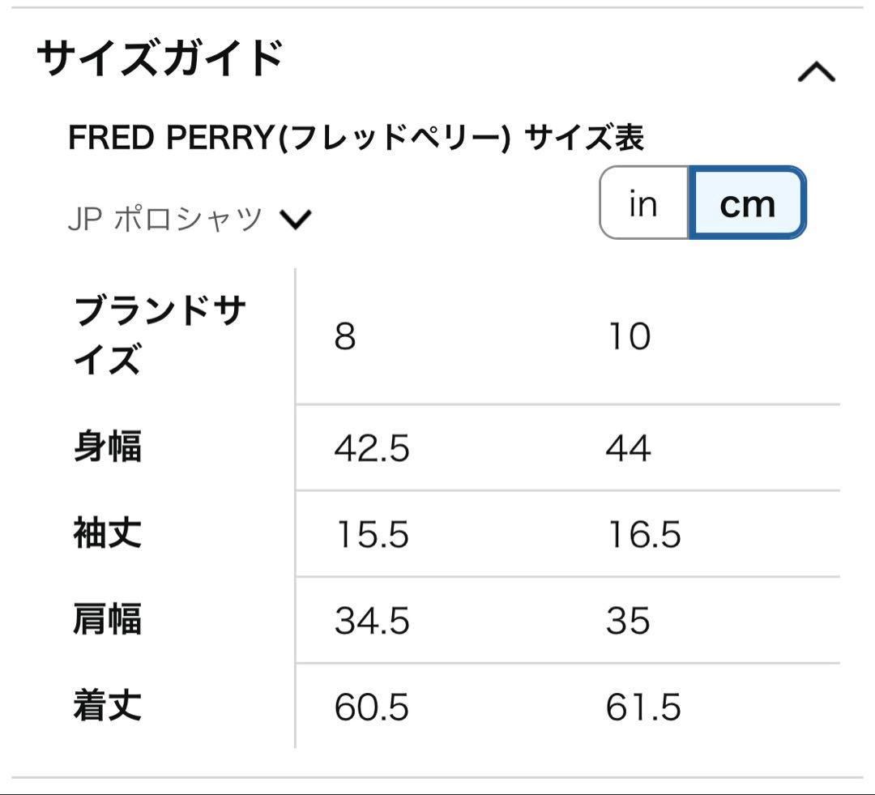Click the サイズガイド heading
This screenshot has height=795, width=875.
160,59
